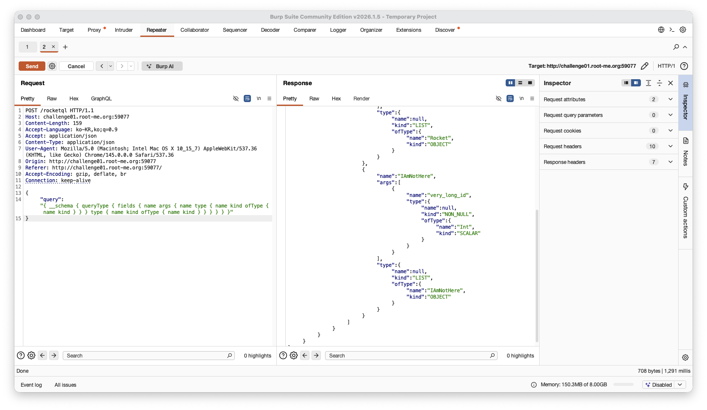The width and height of the screenshot is (707, 410).
Task: Open the Event log
Action: click(x=31, y=385)
